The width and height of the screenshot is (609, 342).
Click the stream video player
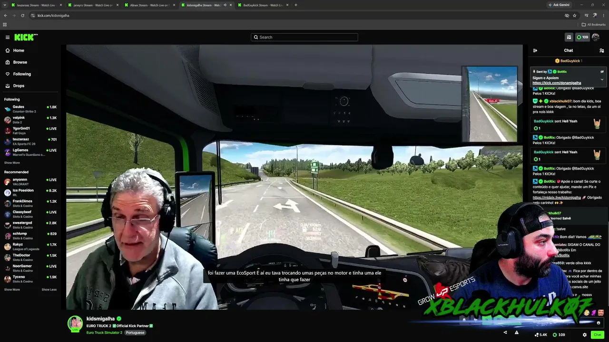coord(295,177)
